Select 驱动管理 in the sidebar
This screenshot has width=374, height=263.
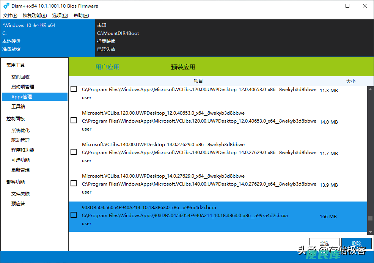(x=20, y=140)
